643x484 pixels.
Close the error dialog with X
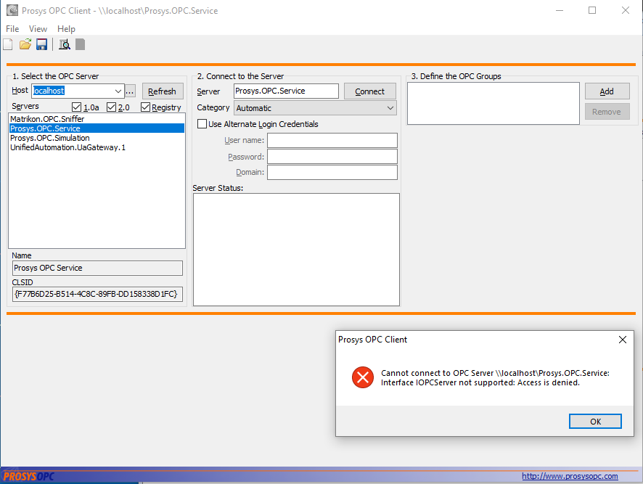click(623, 340)
